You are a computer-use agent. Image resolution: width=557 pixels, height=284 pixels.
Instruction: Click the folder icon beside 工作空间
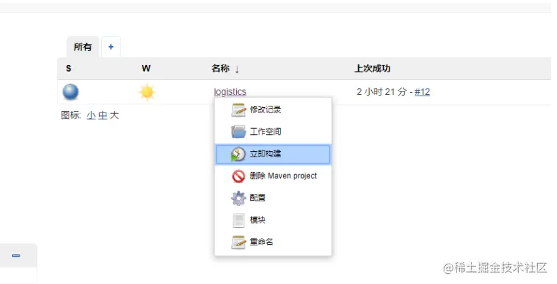click(x=238, y=131)
